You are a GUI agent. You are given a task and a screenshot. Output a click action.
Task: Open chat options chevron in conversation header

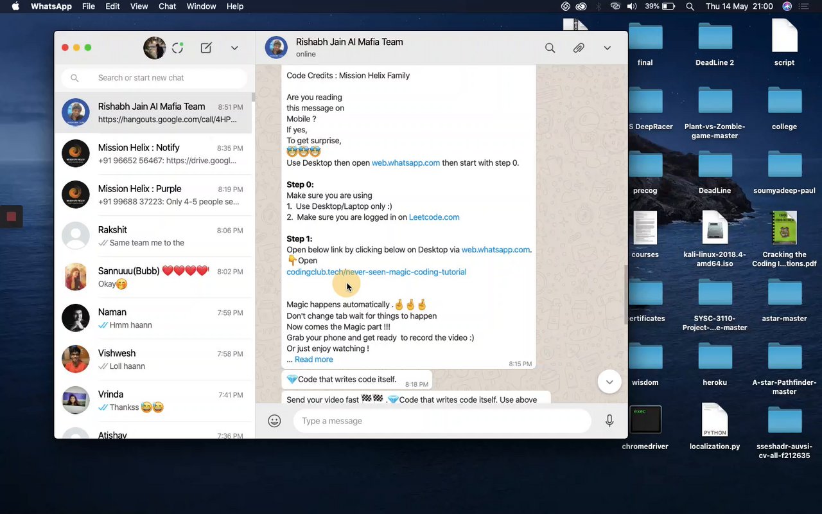tap(607, 48)
